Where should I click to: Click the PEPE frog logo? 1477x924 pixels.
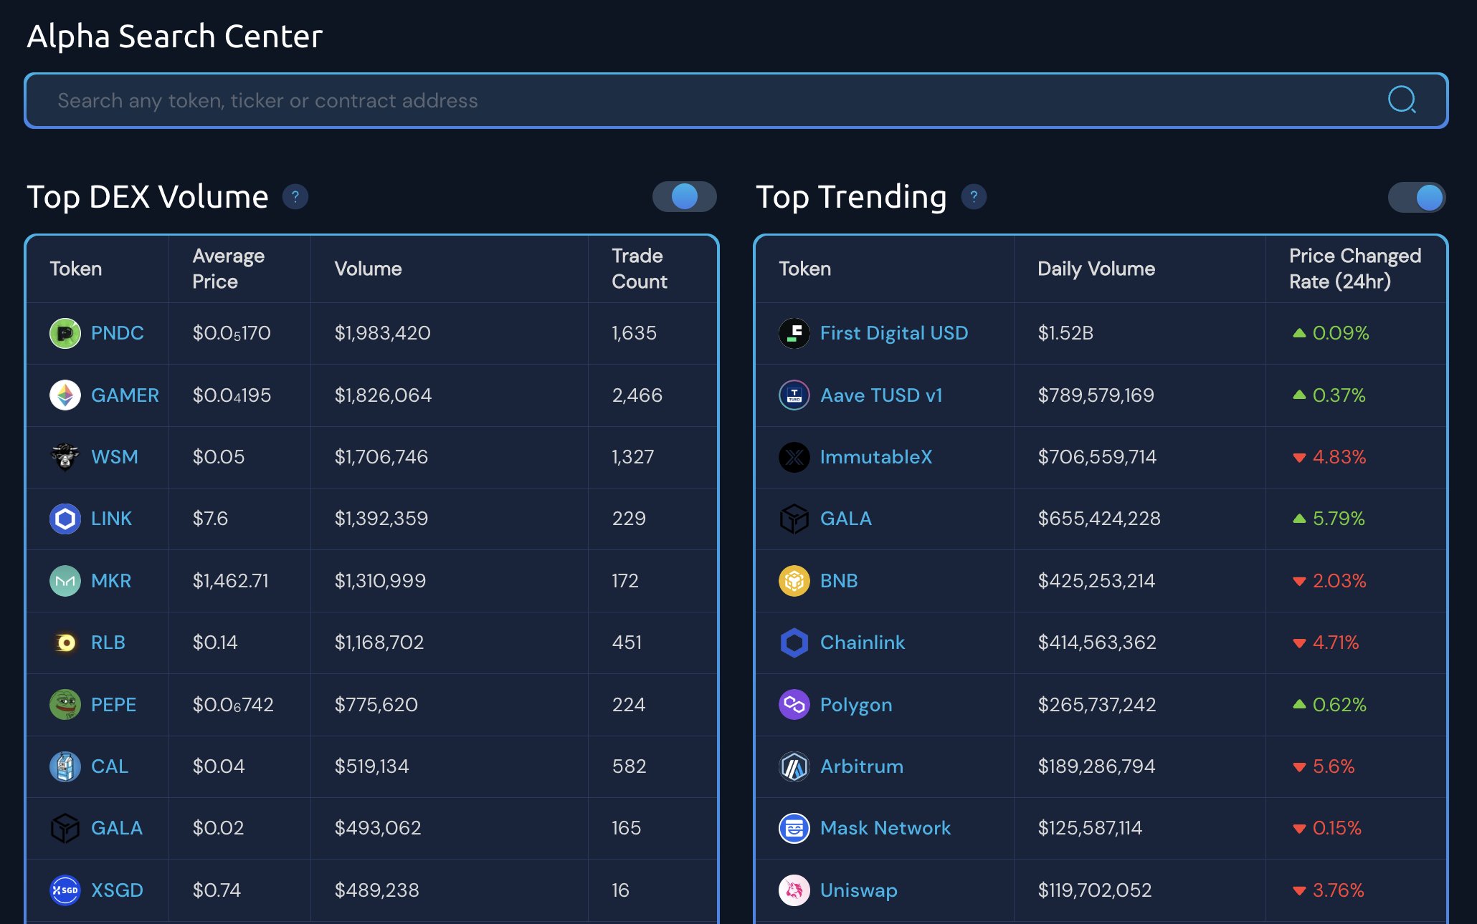(x=65, y=705)
